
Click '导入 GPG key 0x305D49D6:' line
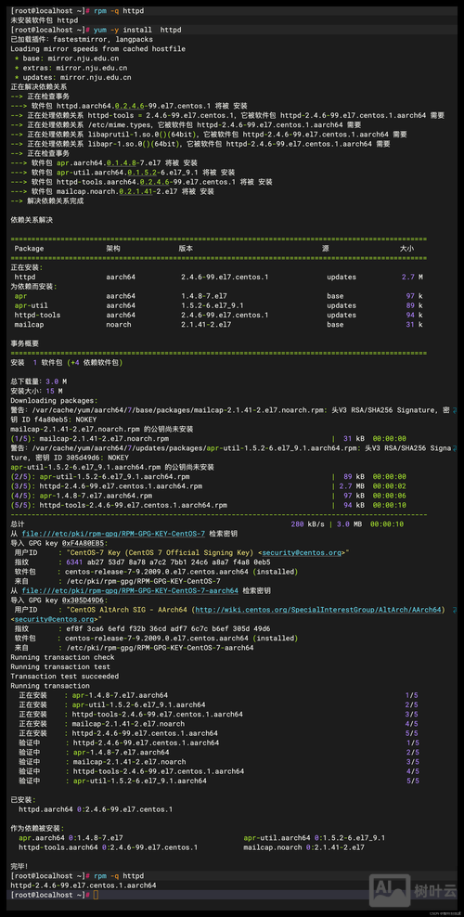pyautogui.click(x=59, y=600)
